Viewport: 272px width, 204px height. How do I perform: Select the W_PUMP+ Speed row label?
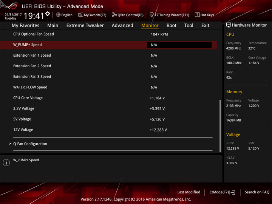[x=28, y=45]
